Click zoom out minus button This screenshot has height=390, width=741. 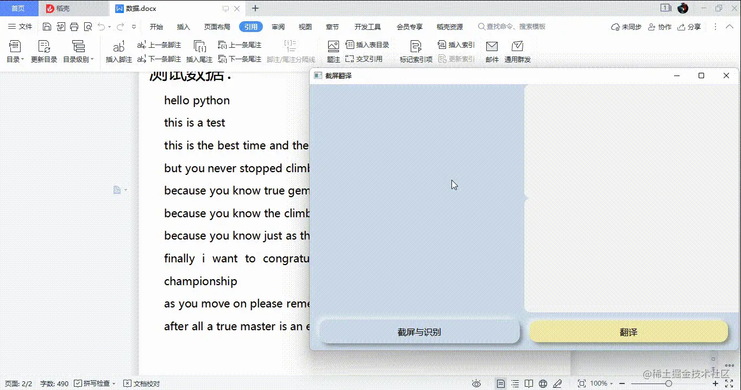pos(622,383)
